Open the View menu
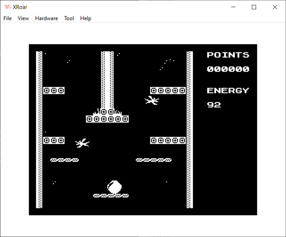286x237 pixels. point(23,18)
